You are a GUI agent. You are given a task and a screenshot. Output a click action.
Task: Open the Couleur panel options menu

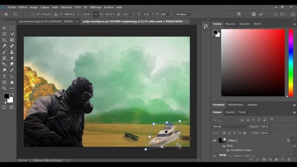(x=294, y=24)
